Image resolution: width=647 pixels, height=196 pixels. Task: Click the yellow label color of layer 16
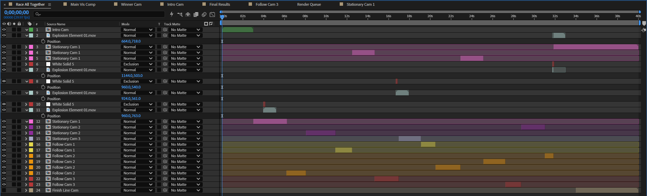[31, 144]
